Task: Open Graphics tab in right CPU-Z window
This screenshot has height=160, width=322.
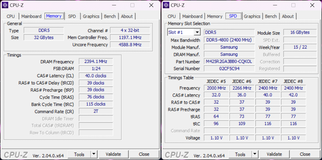Action: click(252, 16)
